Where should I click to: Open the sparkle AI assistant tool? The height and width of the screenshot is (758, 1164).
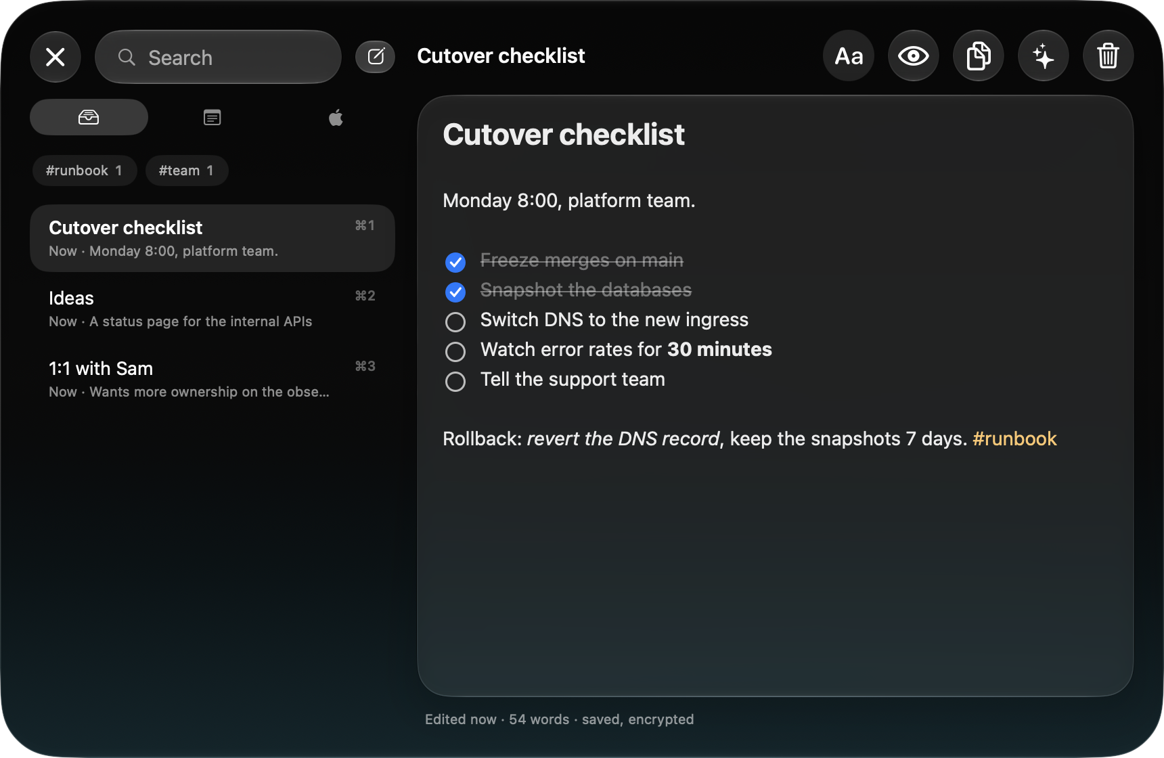1044,56
